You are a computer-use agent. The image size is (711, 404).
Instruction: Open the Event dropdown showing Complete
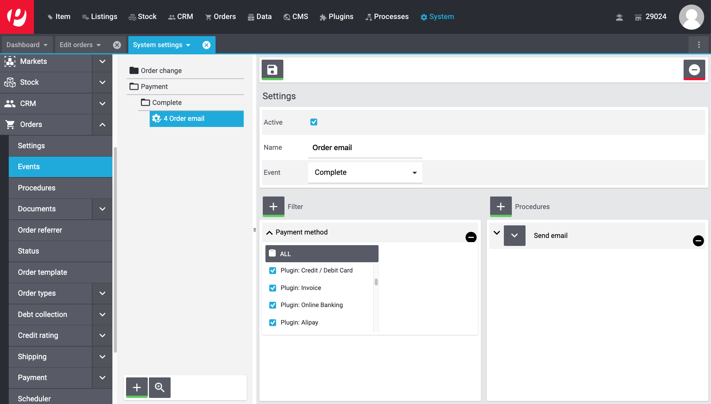click(x=365, y=173)
